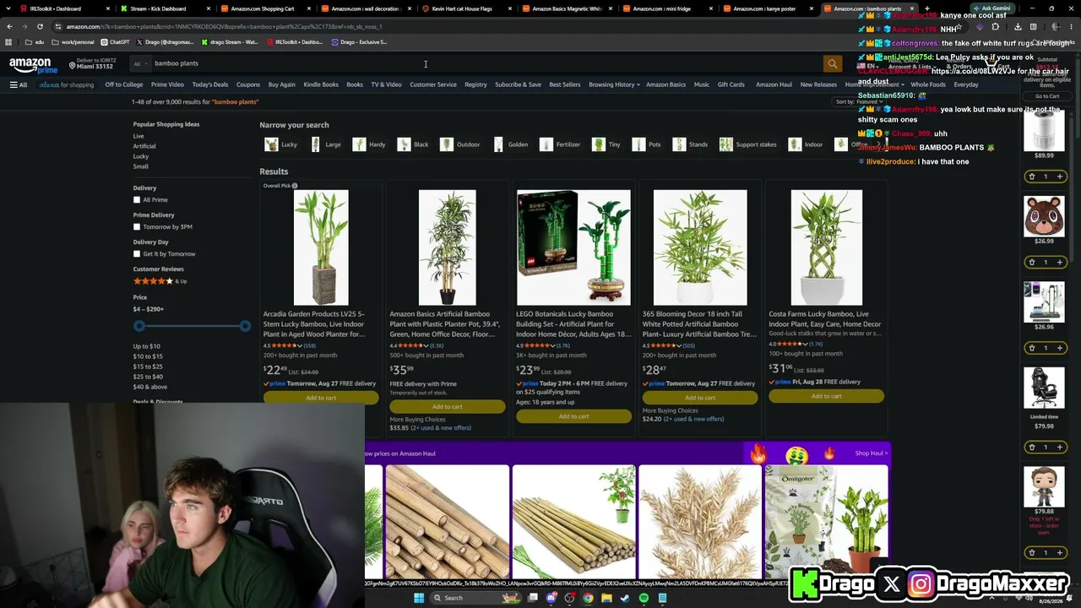This screenshot has height=608, width=1081.
Task: Open File Explorer from the taskbar
Action: click(x=606, y=598)
